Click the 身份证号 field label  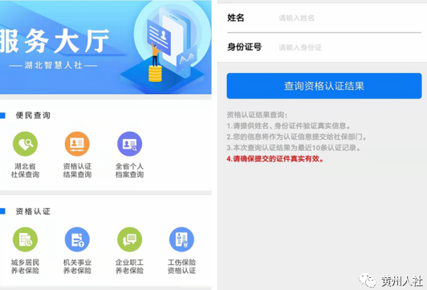(245, 47)
